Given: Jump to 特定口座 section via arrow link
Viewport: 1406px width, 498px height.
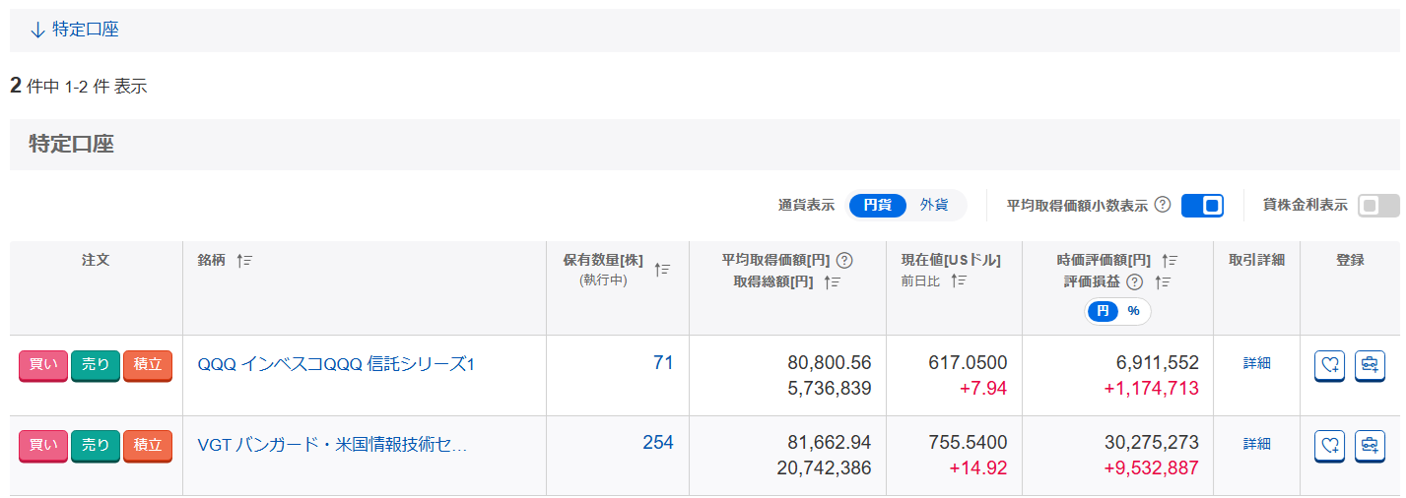Looking at the screenshot, I should (75, 30).
